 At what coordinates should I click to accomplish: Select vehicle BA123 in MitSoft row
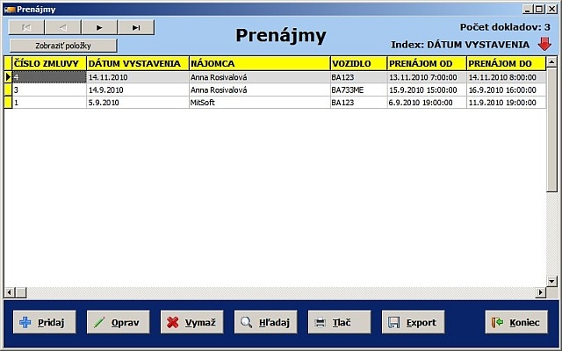coord(359,103)
